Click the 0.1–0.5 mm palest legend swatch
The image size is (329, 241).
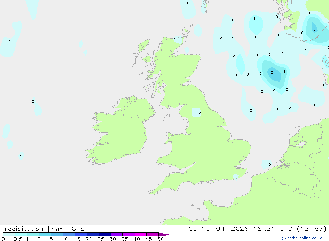[x=9, y=234]
